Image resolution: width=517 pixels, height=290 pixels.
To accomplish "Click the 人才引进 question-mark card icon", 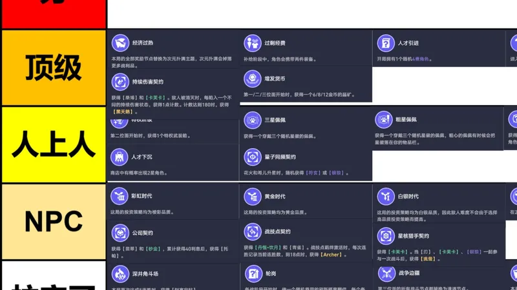I will pyautogui.click(x=385, y=43).
